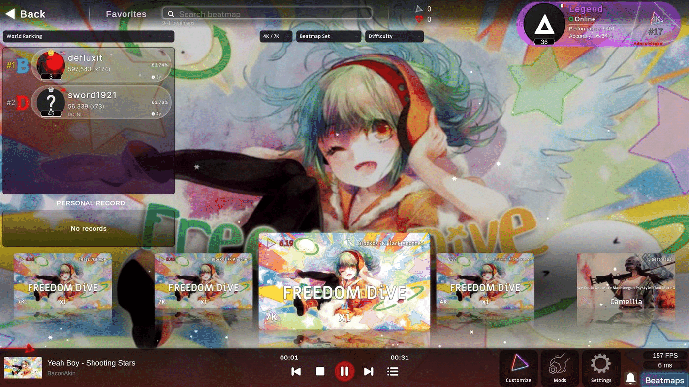Open the jukebox playlist list icon
This screenshot has height=387, width=689.
click(393, 372)
